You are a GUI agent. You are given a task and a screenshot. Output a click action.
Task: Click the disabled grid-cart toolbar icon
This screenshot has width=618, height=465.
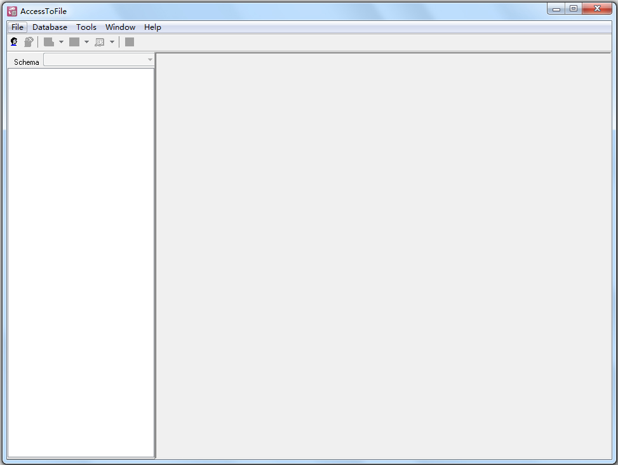tap(99, 42)
